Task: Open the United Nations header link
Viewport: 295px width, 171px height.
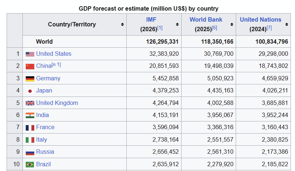Action: (260, 19)
